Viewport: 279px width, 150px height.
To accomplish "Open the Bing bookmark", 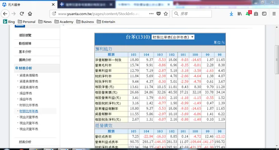I will point(9,22).
